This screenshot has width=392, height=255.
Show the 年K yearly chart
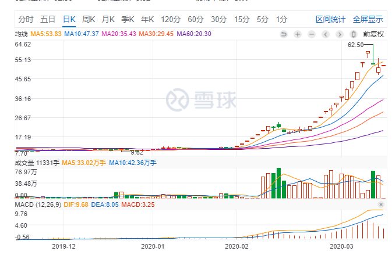pos(148,19)
